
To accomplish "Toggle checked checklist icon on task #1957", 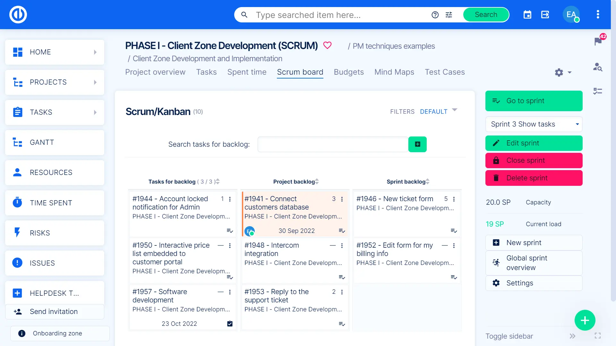I will coord(230,324).
